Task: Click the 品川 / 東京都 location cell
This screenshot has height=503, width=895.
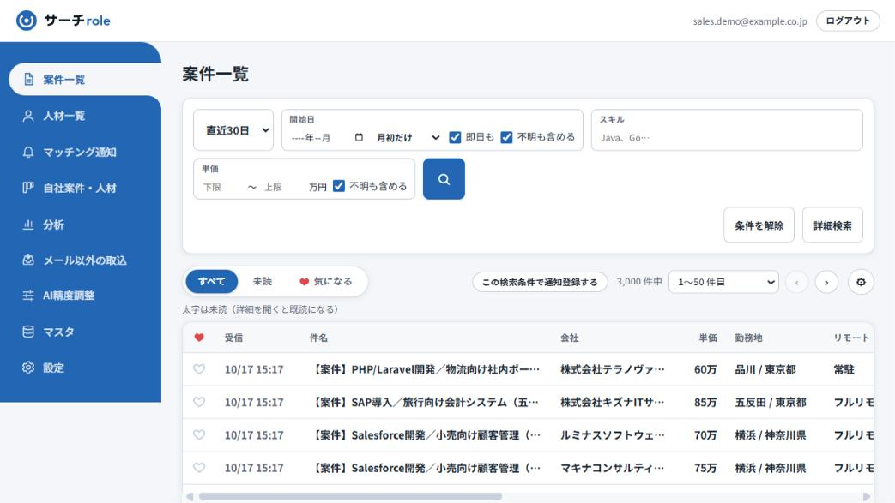Action: pyautogui.click(x=765, y=369)
